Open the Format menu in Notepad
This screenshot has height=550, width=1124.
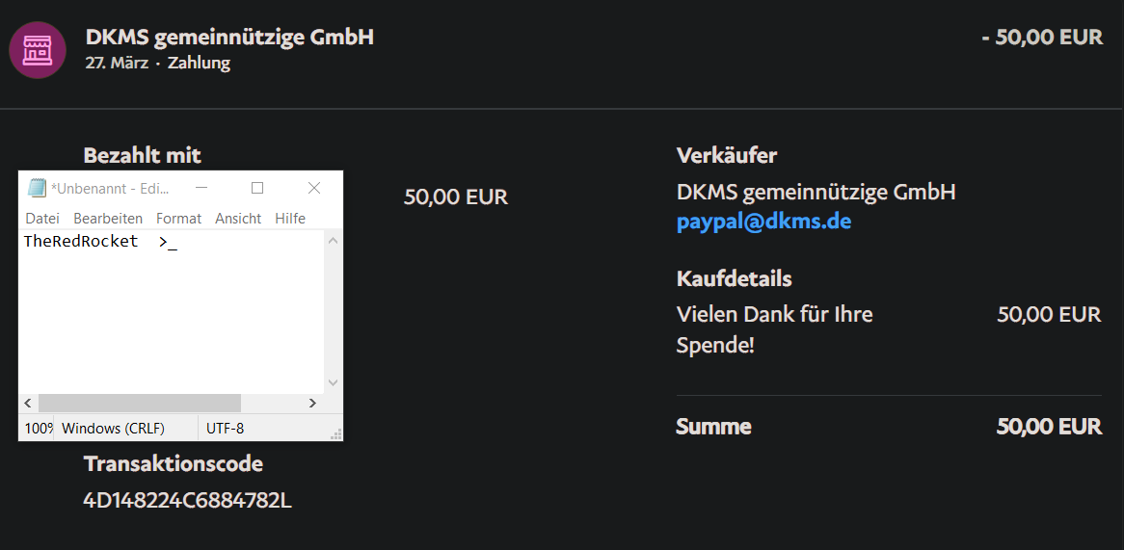pos(178,219)
